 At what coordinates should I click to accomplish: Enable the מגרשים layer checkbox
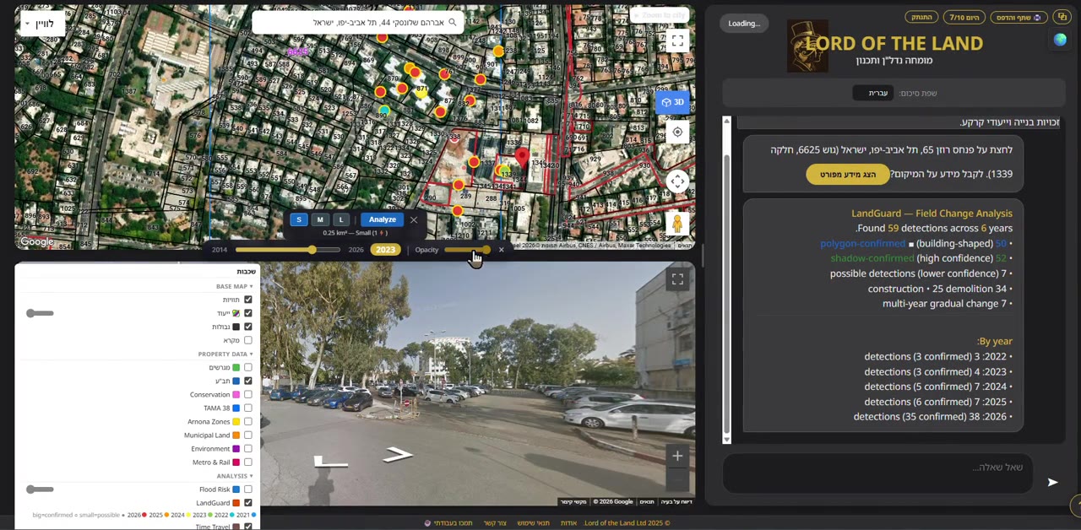(x=247, y=367)
